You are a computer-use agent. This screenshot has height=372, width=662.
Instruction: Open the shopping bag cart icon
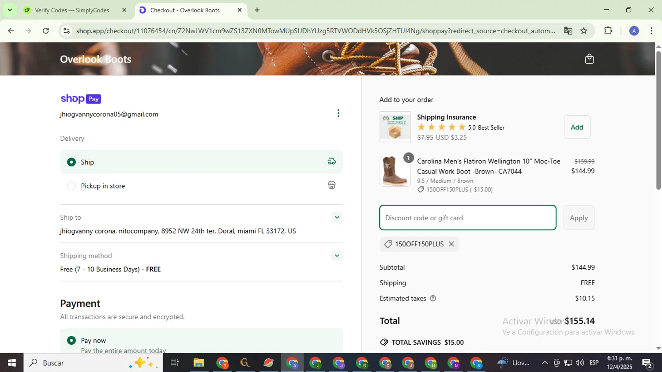point(589,59)
